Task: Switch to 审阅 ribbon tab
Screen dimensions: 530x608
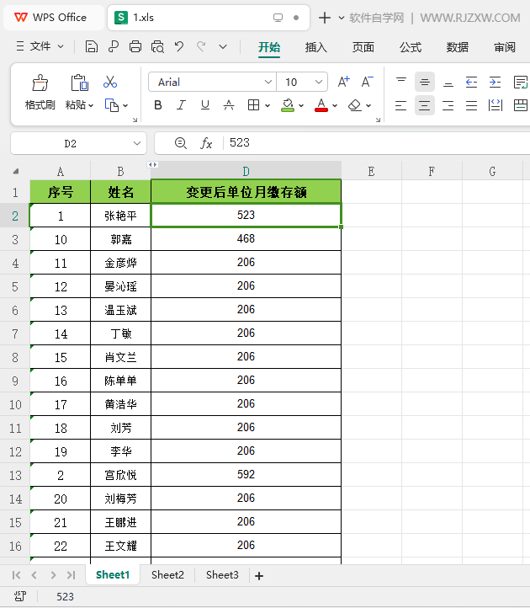Action: (505, 47)
